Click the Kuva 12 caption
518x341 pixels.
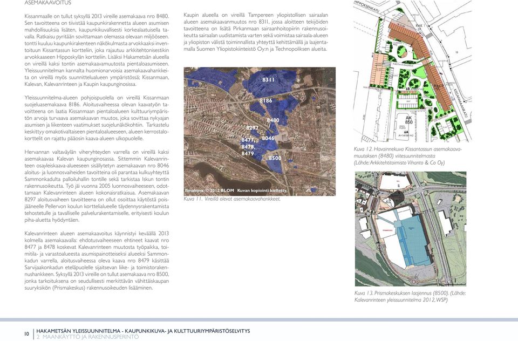pyautogui.click(x=408, y=155)
